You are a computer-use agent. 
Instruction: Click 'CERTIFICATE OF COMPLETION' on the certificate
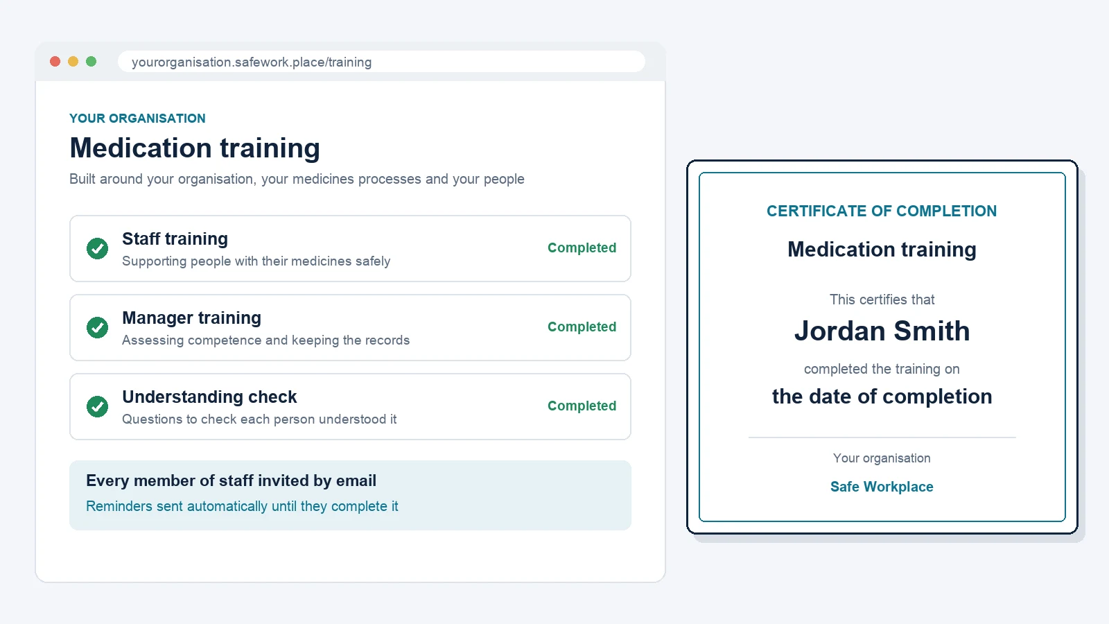[x=882, y=211]
